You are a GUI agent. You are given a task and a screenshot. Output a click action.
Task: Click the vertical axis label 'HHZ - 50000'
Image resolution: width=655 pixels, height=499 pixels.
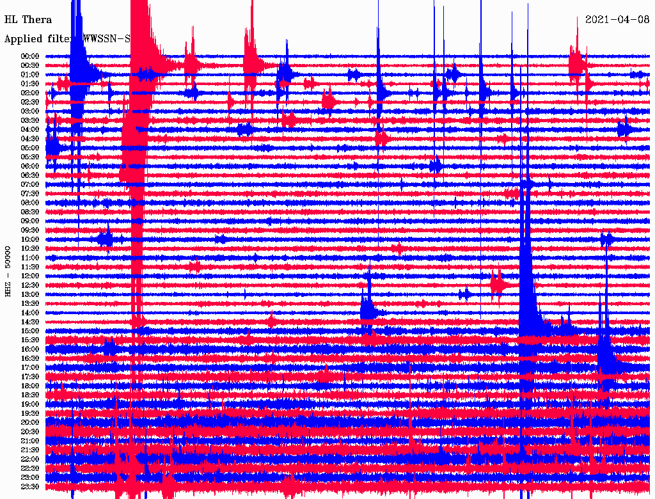[x=8, y=271]
